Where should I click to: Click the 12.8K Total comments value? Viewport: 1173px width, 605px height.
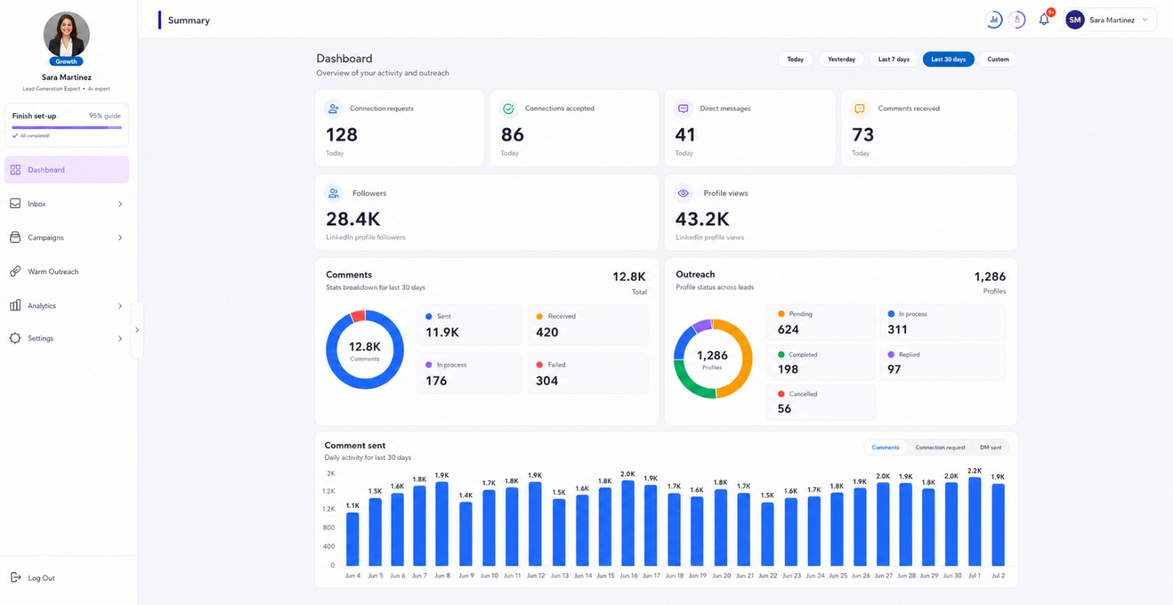[629, 277]
